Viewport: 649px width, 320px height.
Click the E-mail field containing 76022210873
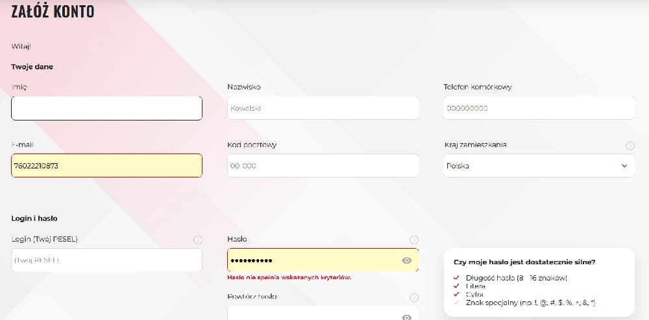[x=107, y=166]
